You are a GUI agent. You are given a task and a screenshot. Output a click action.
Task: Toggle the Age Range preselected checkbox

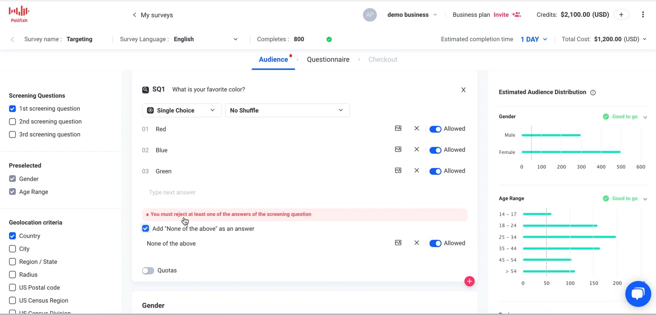pos(12,192)
